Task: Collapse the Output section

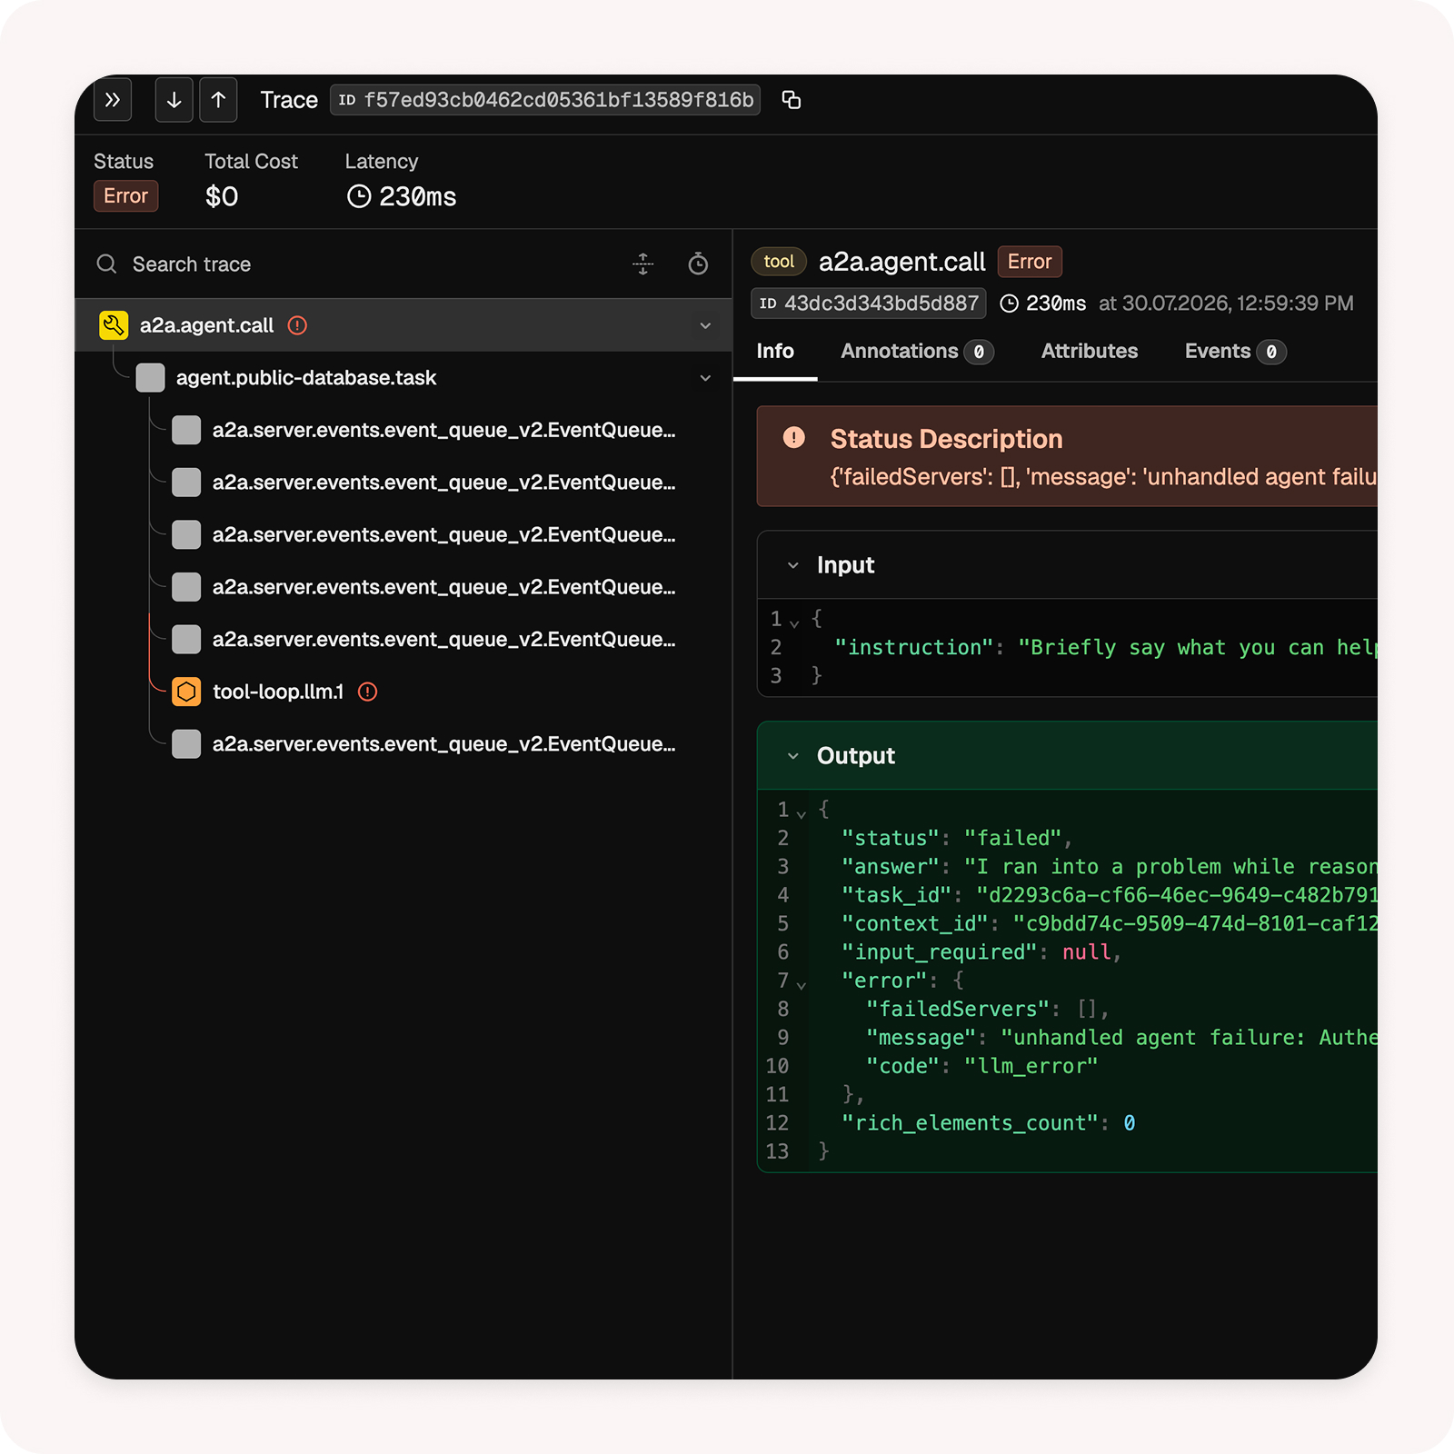Action: click(793, 756)
